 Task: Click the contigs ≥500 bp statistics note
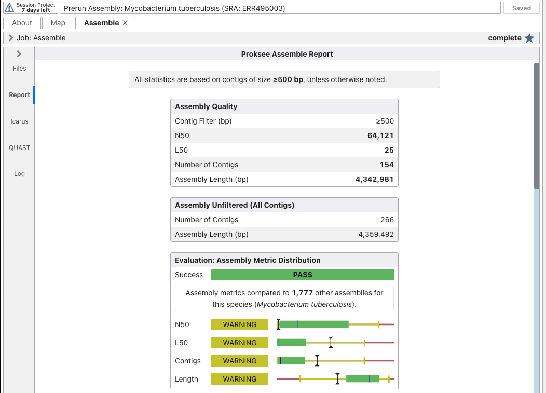284,79
